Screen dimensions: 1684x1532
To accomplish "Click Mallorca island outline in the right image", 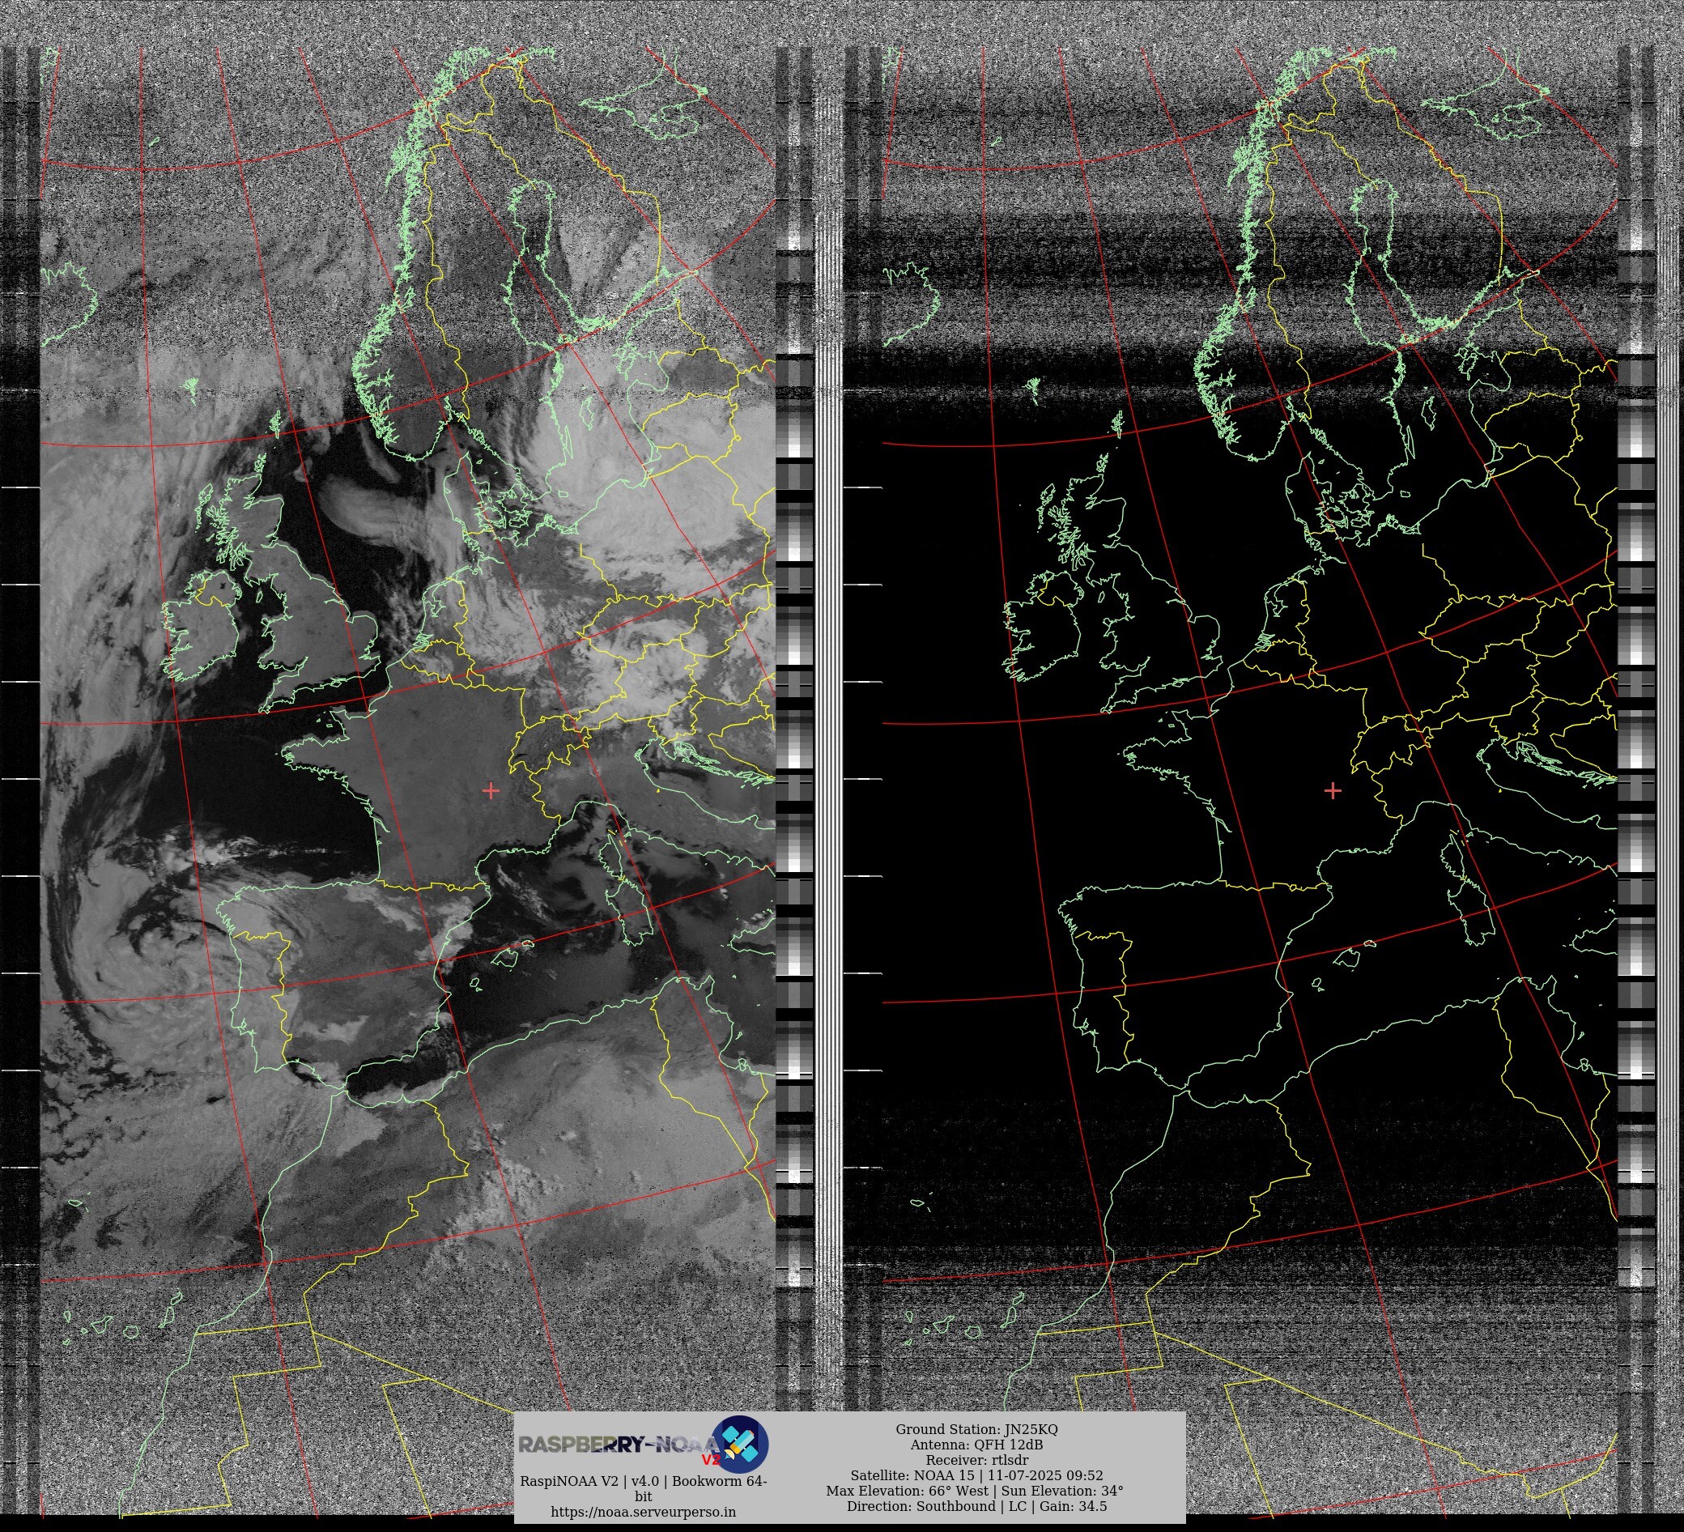I will coord(1350,957).
